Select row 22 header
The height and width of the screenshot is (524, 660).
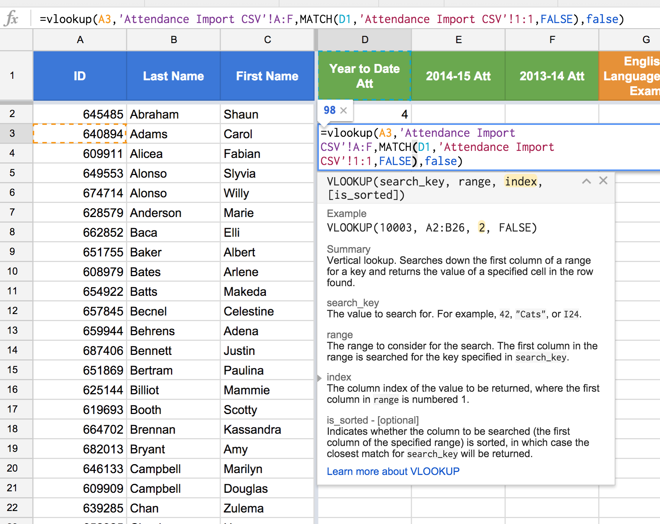tap(16, 508)
